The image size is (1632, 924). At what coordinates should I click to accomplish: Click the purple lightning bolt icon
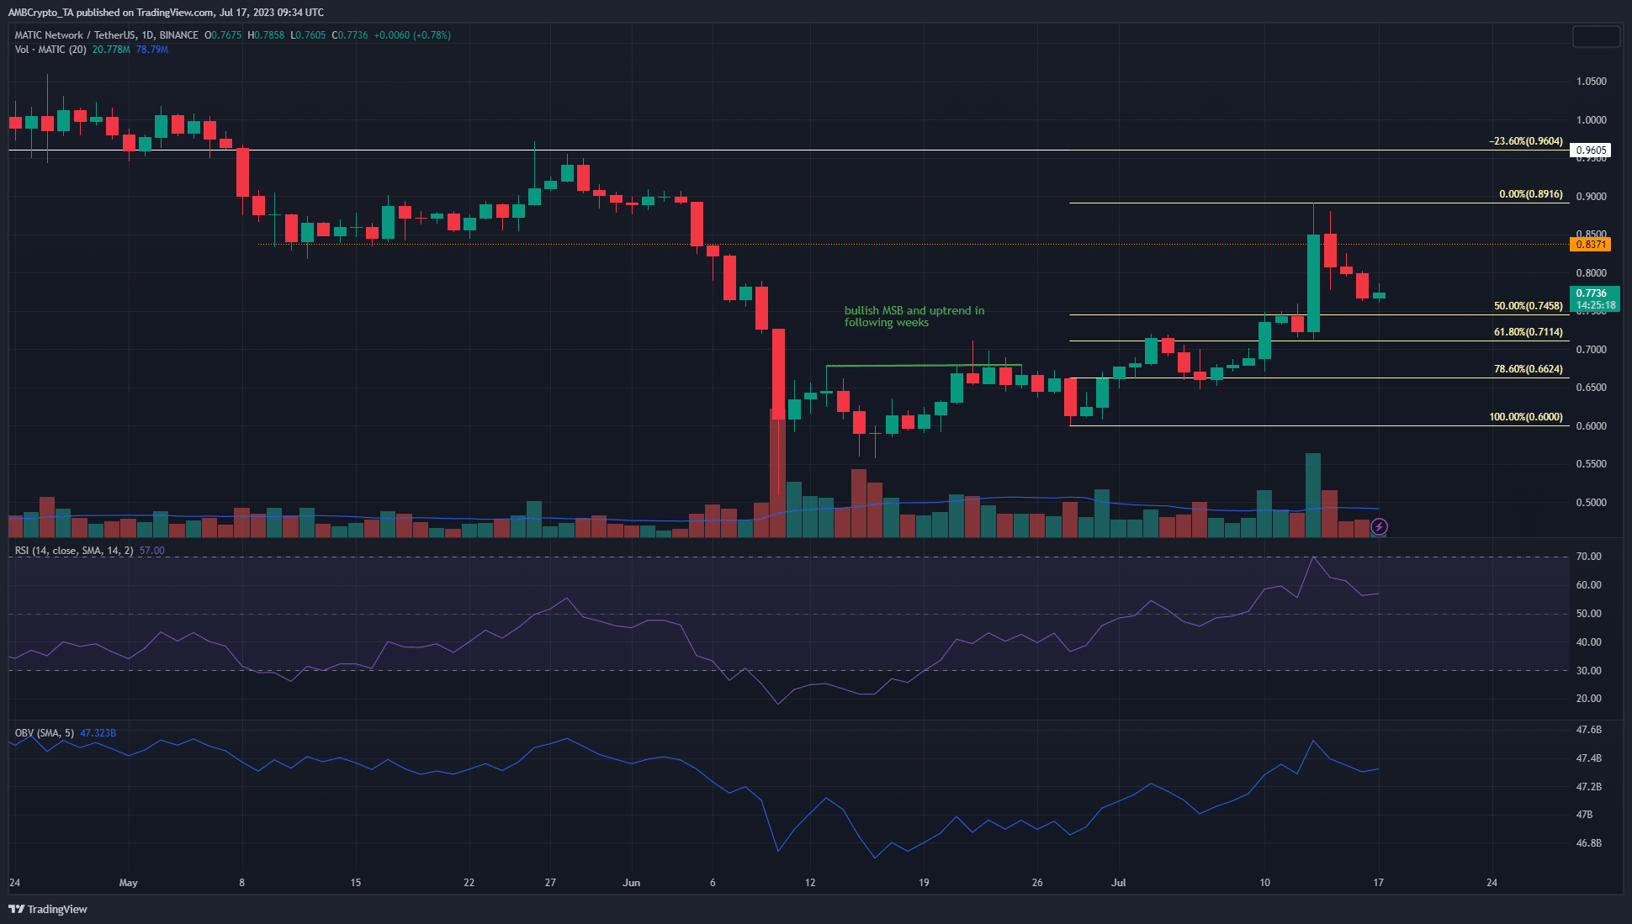click(x=1379, y=527)
